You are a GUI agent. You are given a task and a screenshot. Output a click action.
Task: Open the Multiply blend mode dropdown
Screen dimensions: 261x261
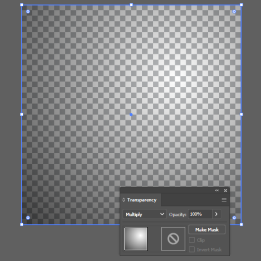(x=144, y=214)
